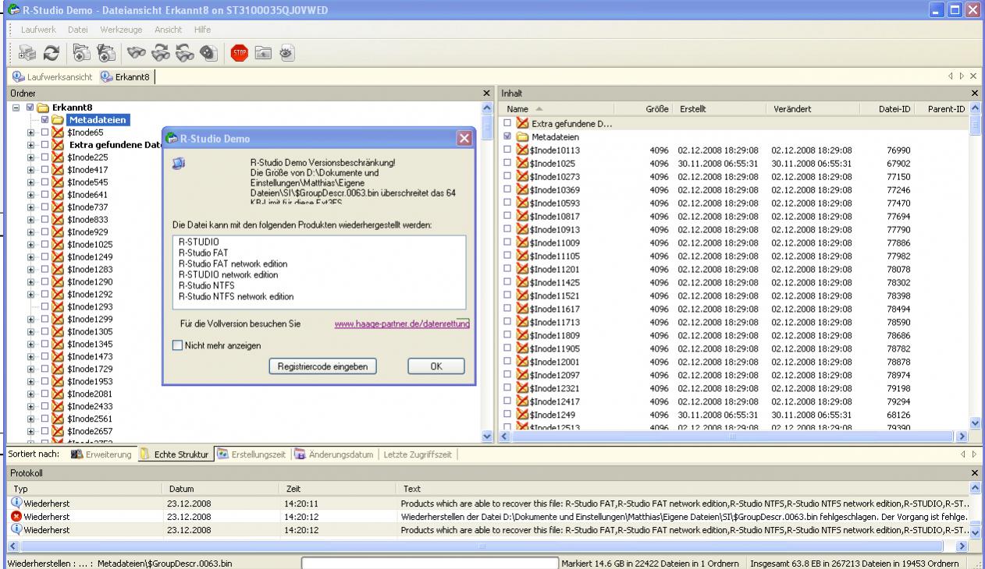Expand the $Inode929 tree node
This screenshot has height=569, width=985.
31,231
